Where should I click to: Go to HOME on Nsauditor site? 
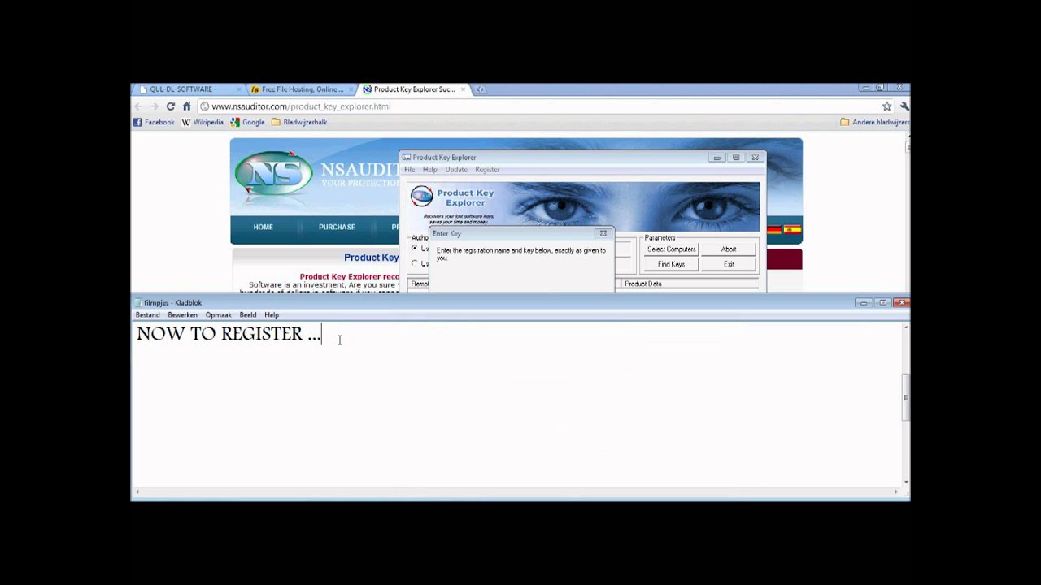click(263, 227)
